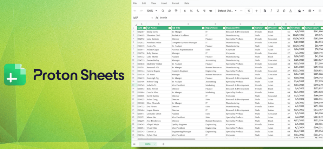The width and height of the screenshot is (323, 149).
Task: Toggle strikethrough formatting
Action: coord(284,11)
